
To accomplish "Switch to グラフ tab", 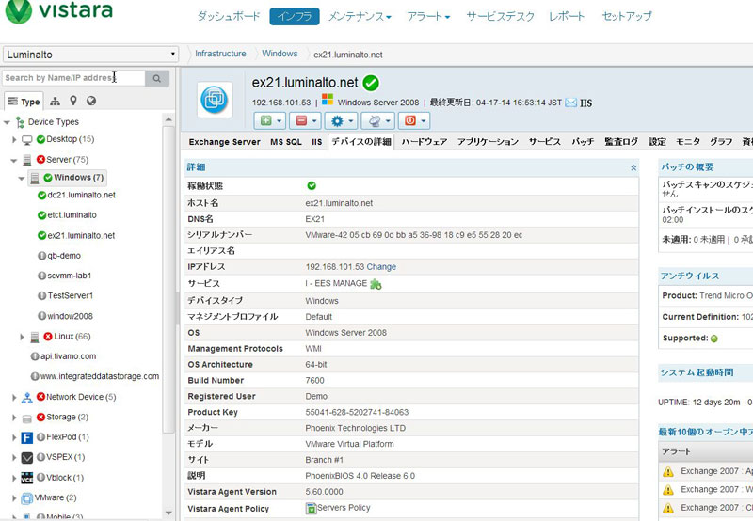I will pyautogui.click(x=721, y=141).
